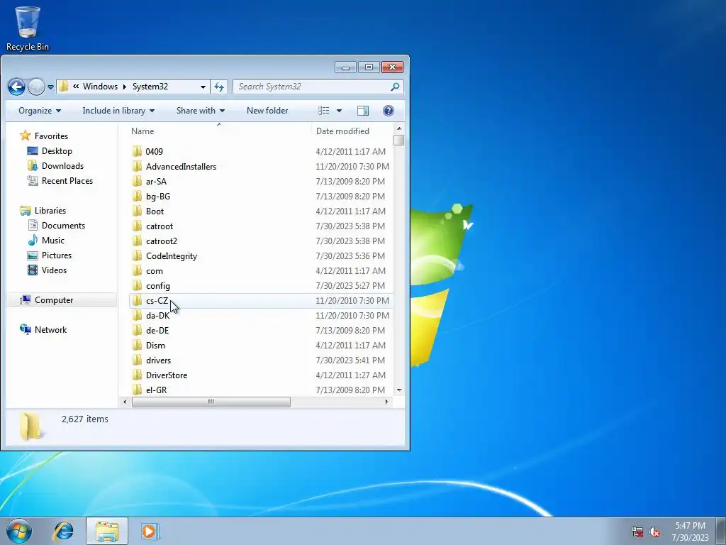726x545 pixels.
Task: Select Documents library
Action: pyautogui.click(x=63, y=225)
